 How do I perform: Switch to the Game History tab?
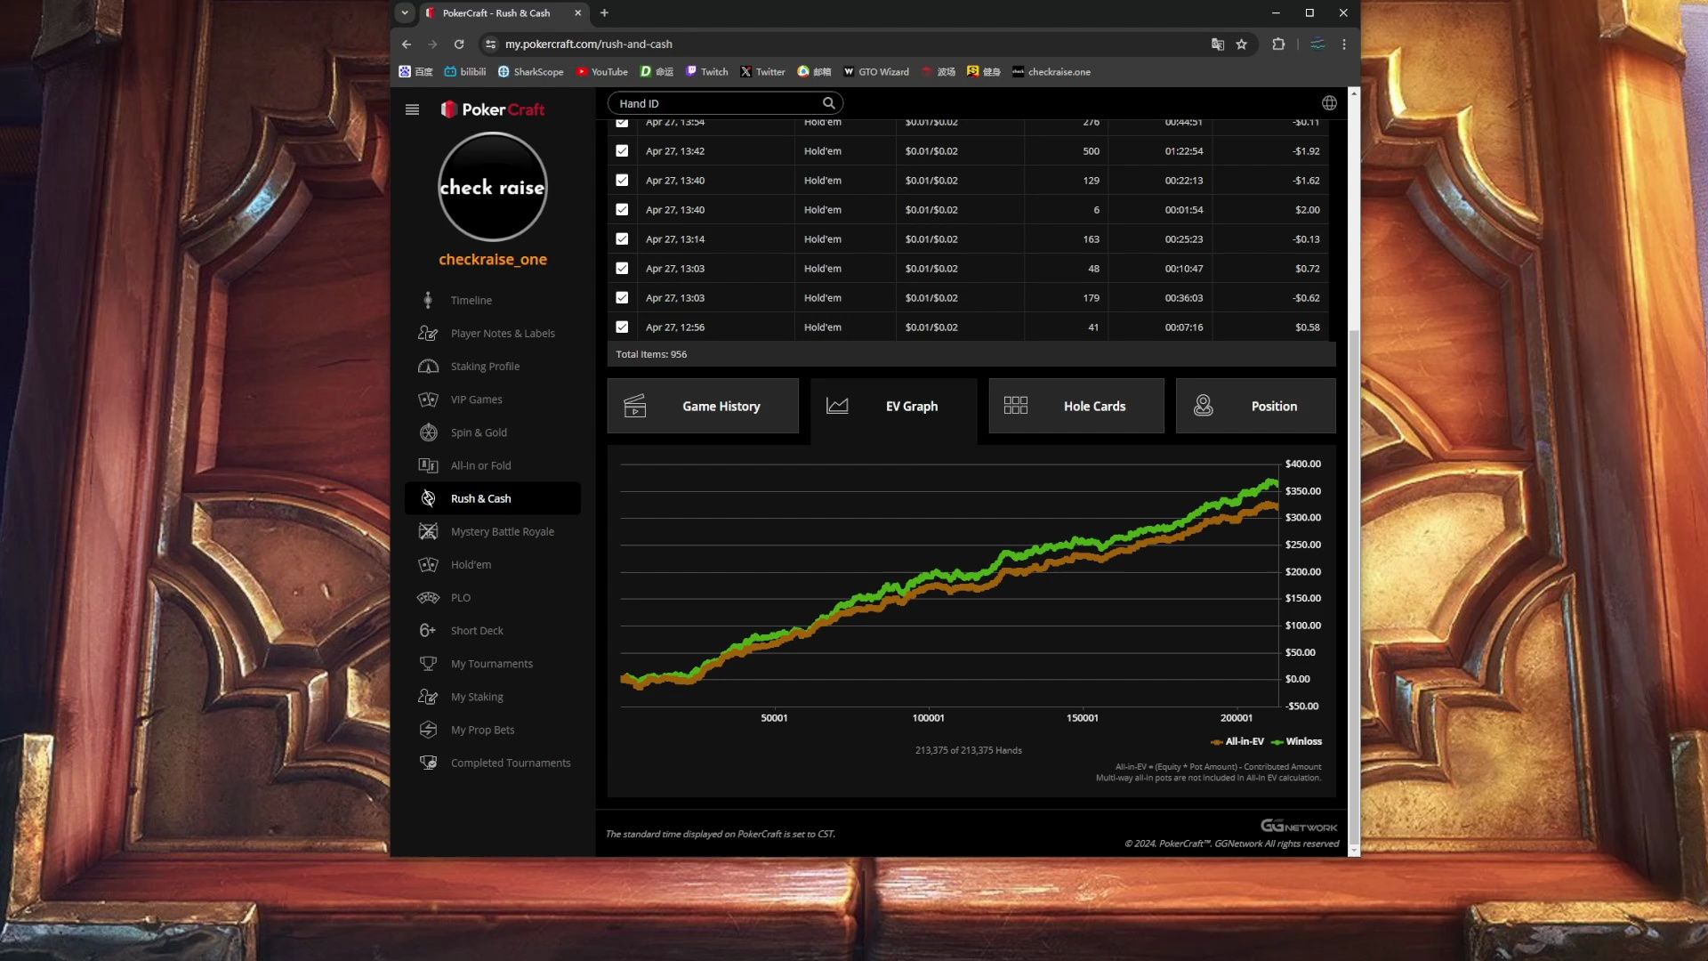(703, 406)
